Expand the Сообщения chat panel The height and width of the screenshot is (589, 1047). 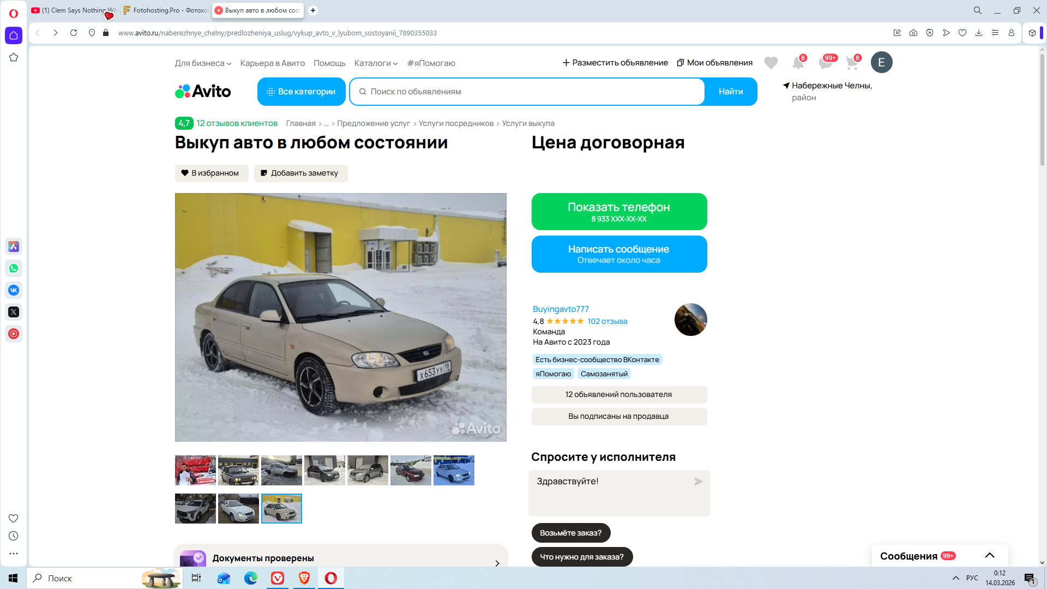(x=990, y=555)
